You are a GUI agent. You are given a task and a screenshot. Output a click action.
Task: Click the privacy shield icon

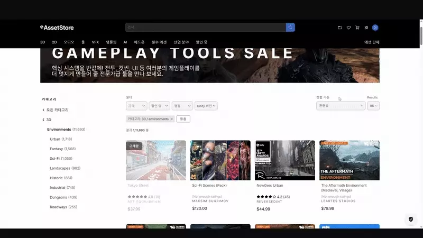click(x=411, y=219)
